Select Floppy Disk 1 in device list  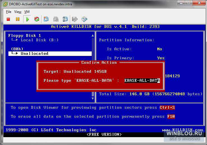pyautogui.click(x=25, y=35)
